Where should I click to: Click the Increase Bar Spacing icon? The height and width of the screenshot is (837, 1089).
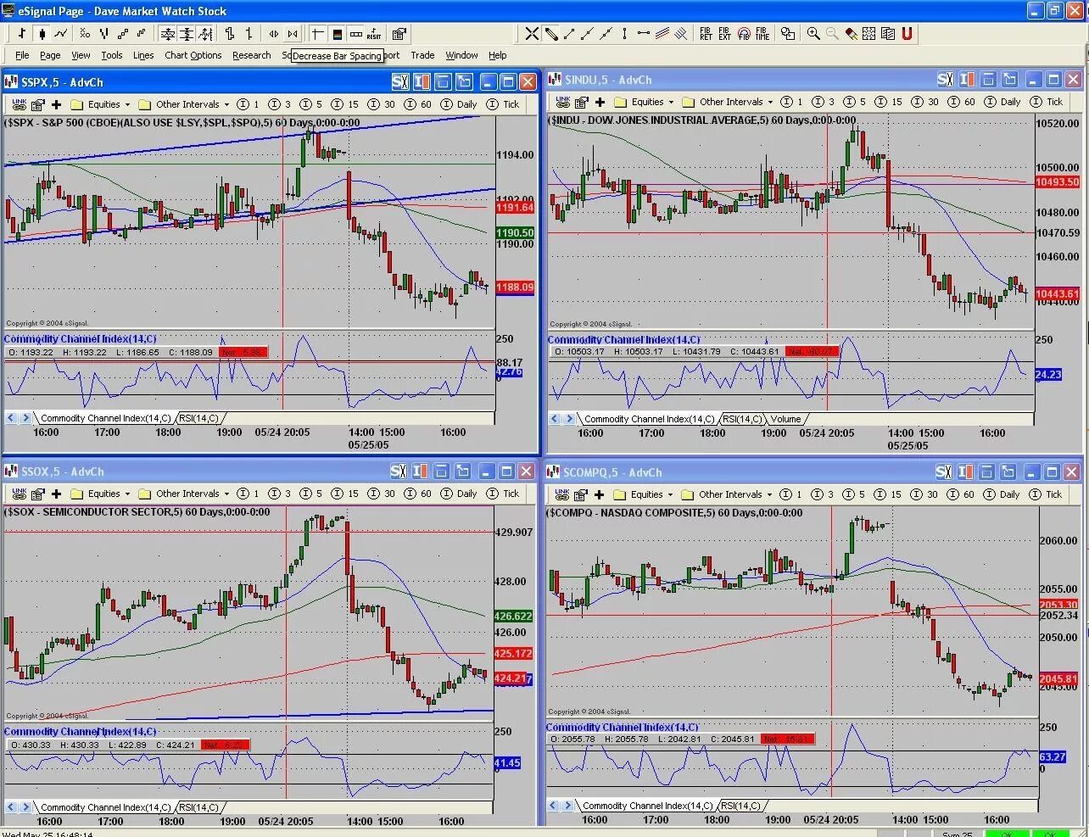tap(273, 34)
